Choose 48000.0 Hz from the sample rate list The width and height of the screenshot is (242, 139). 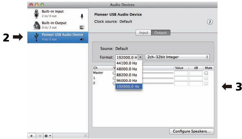point(129,69)
